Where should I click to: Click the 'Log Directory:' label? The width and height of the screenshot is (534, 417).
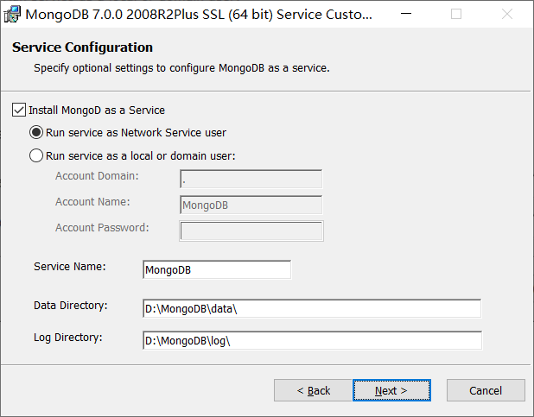click(x=68, y=338)
